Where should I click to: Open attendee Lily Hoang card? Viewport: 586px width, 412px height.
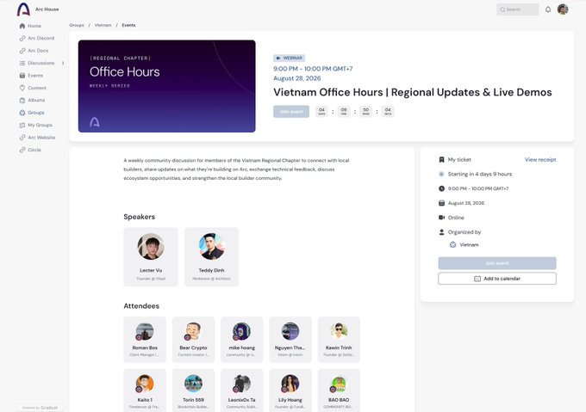[x=290, y=390]
